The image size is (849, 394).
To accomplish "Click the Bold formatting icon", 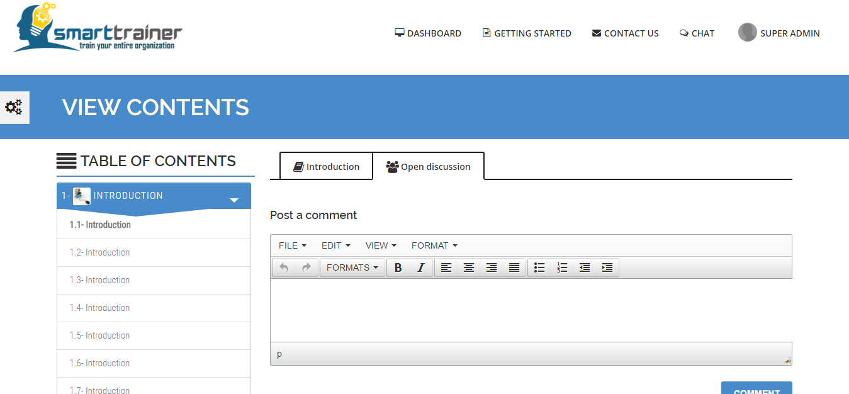I will [398, 267].
